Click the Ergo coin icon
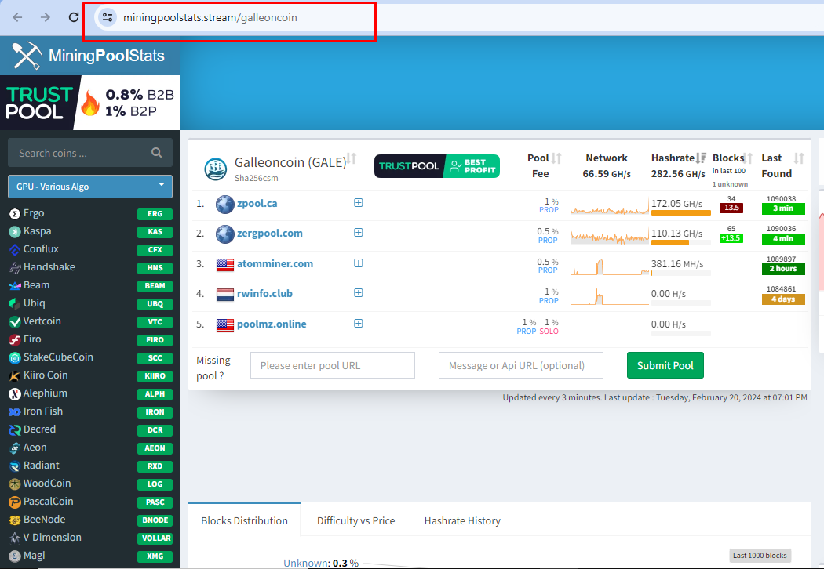824x569 pixels. point(15,214)
